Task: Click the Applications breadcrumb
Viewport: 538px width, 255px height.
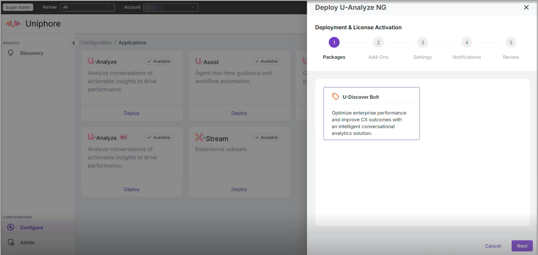Action: pyautogui.click(x=132, y=43)
